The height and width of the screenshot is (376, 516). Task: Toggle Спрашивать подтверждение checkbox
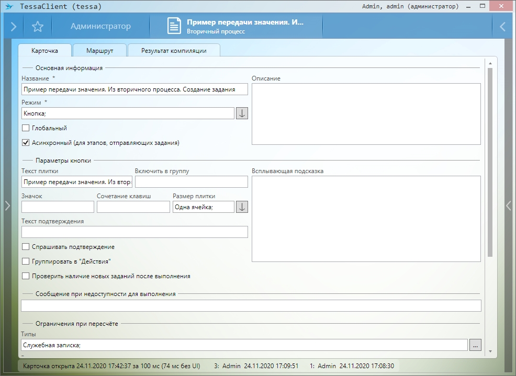point(26,247)
